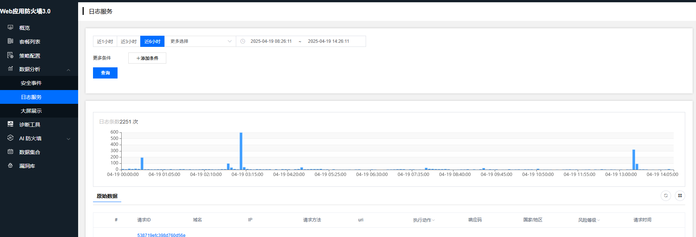Click the AI firewall icon
The image size is (696, 237).
point(10,138)
